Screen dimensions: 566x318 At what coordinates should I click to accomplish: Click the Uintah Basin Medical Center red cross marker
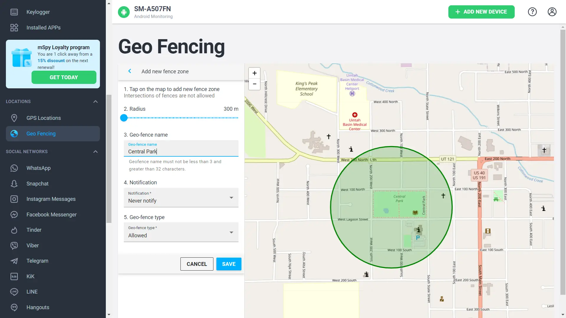click(x=355, y=115)
